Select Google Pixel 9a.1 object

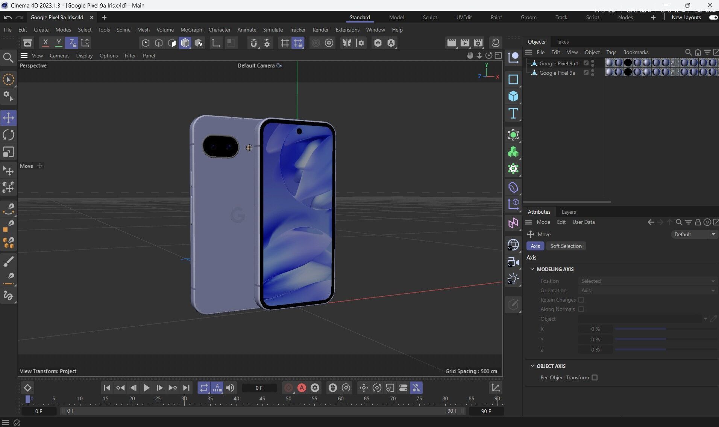click(559, 63)
